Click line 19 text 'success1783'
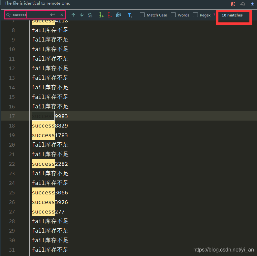This screenshot has height=256, width=257. point(50,135)
